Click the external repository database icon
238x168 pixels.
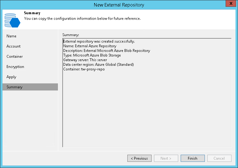tap(12, 20)
